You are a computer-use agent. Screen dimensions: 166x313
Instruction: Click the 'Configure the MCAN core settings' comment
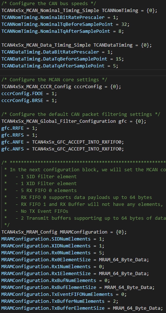[54, 80]
